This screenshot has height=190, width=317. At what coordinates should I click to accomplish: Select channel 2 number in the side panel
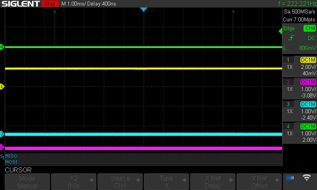[288, 82]
